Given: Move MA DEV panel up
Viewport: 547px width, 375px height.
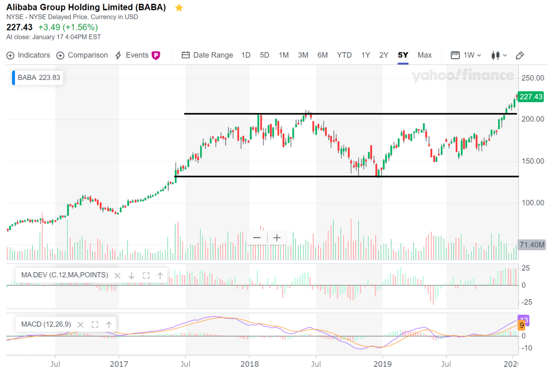Looking at the screenshot, I should (x=160, y=275).
